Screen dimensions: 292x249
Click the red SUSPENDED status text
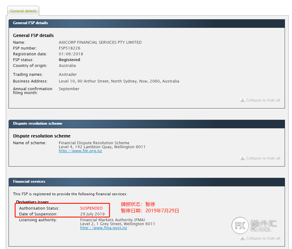(91, 208)
